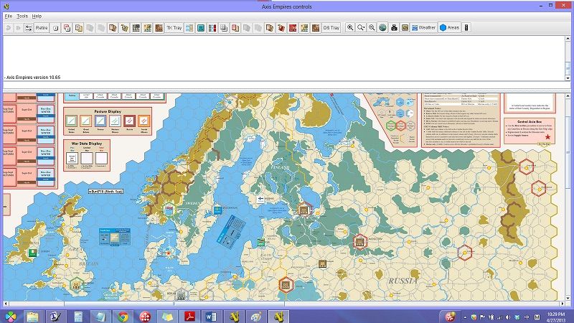Click the brown checkered tile icon left of OB Tray
574x323 pixels.
[x=316, y=28]
